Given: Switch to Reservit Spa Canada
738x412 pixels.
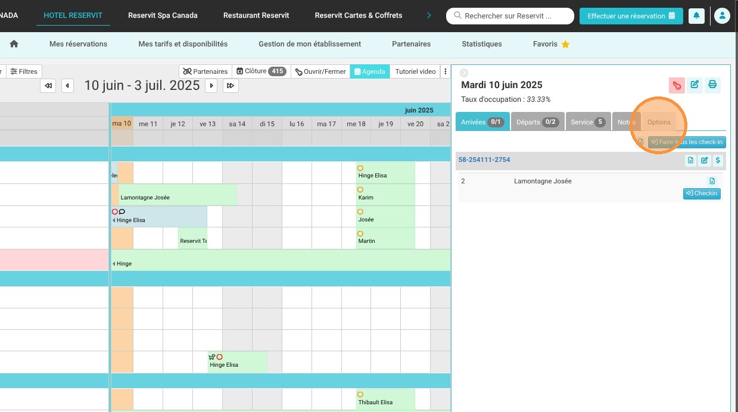Looking at the screenshot, I should click(x=163, y=15).
